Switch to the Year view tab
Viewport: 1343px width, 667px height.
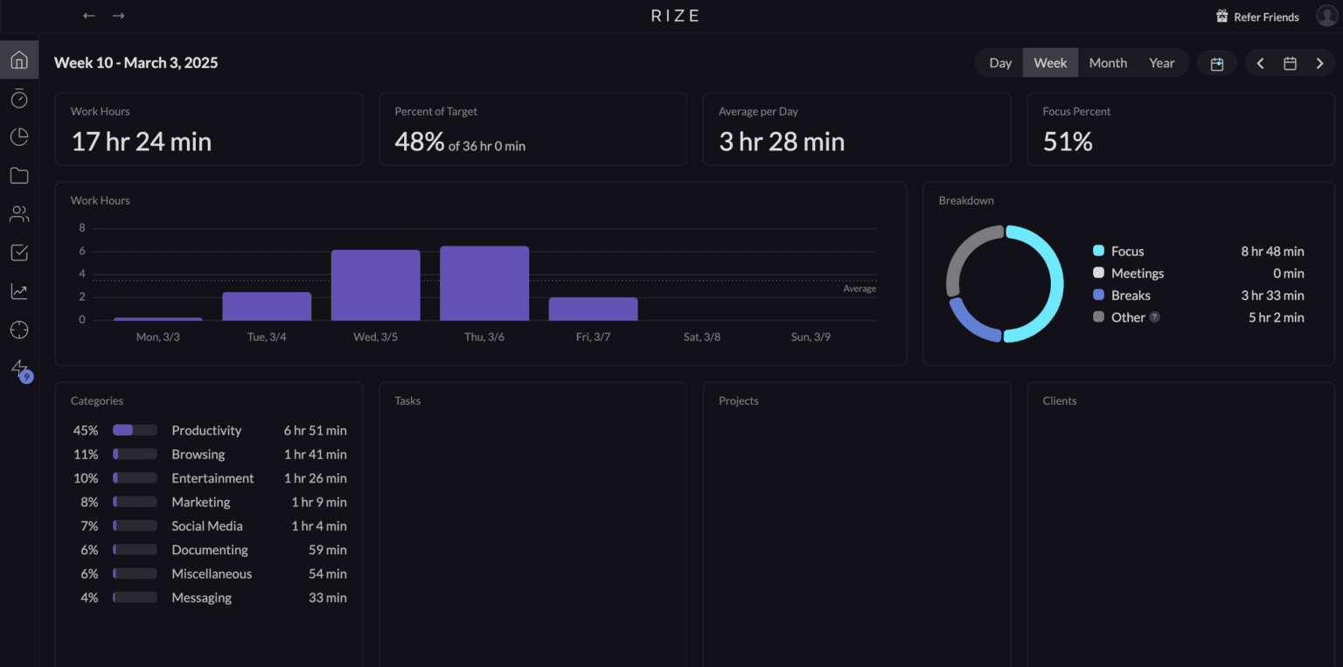pos(1162,63)
